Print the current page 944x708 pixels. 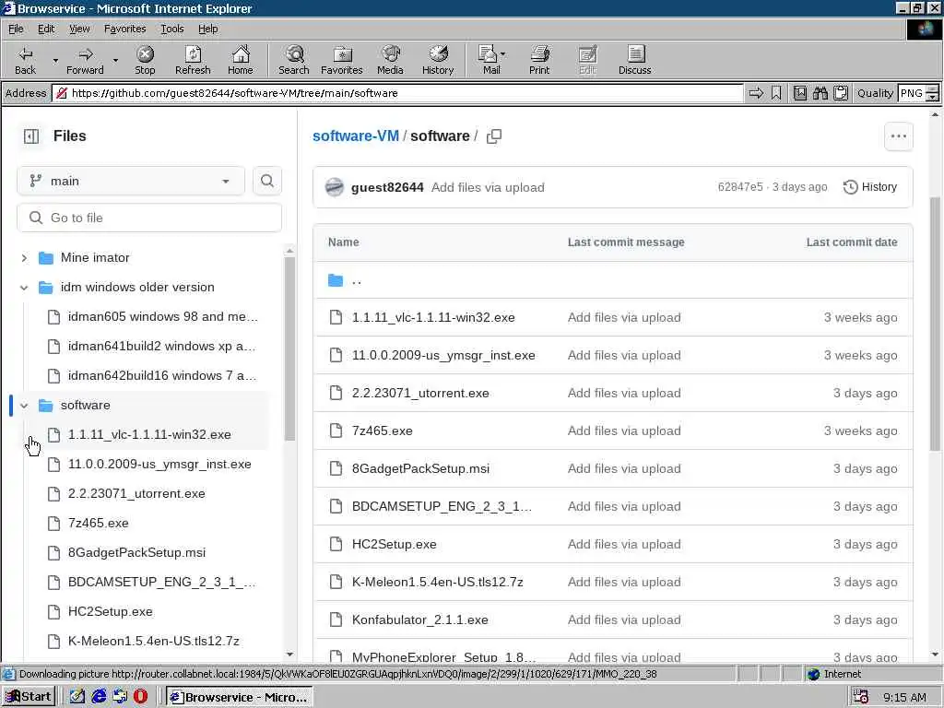(x=539, y=60)
